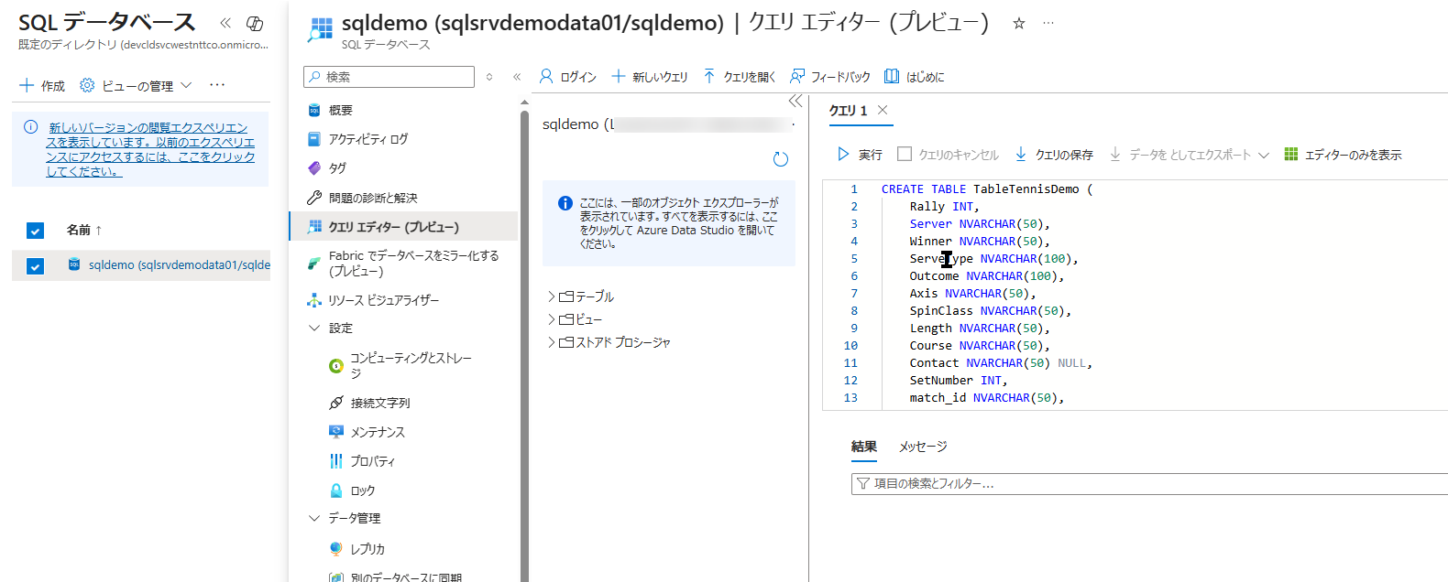Open フィードバック feedback icon

pyautogui.click(x=797, y=77)
